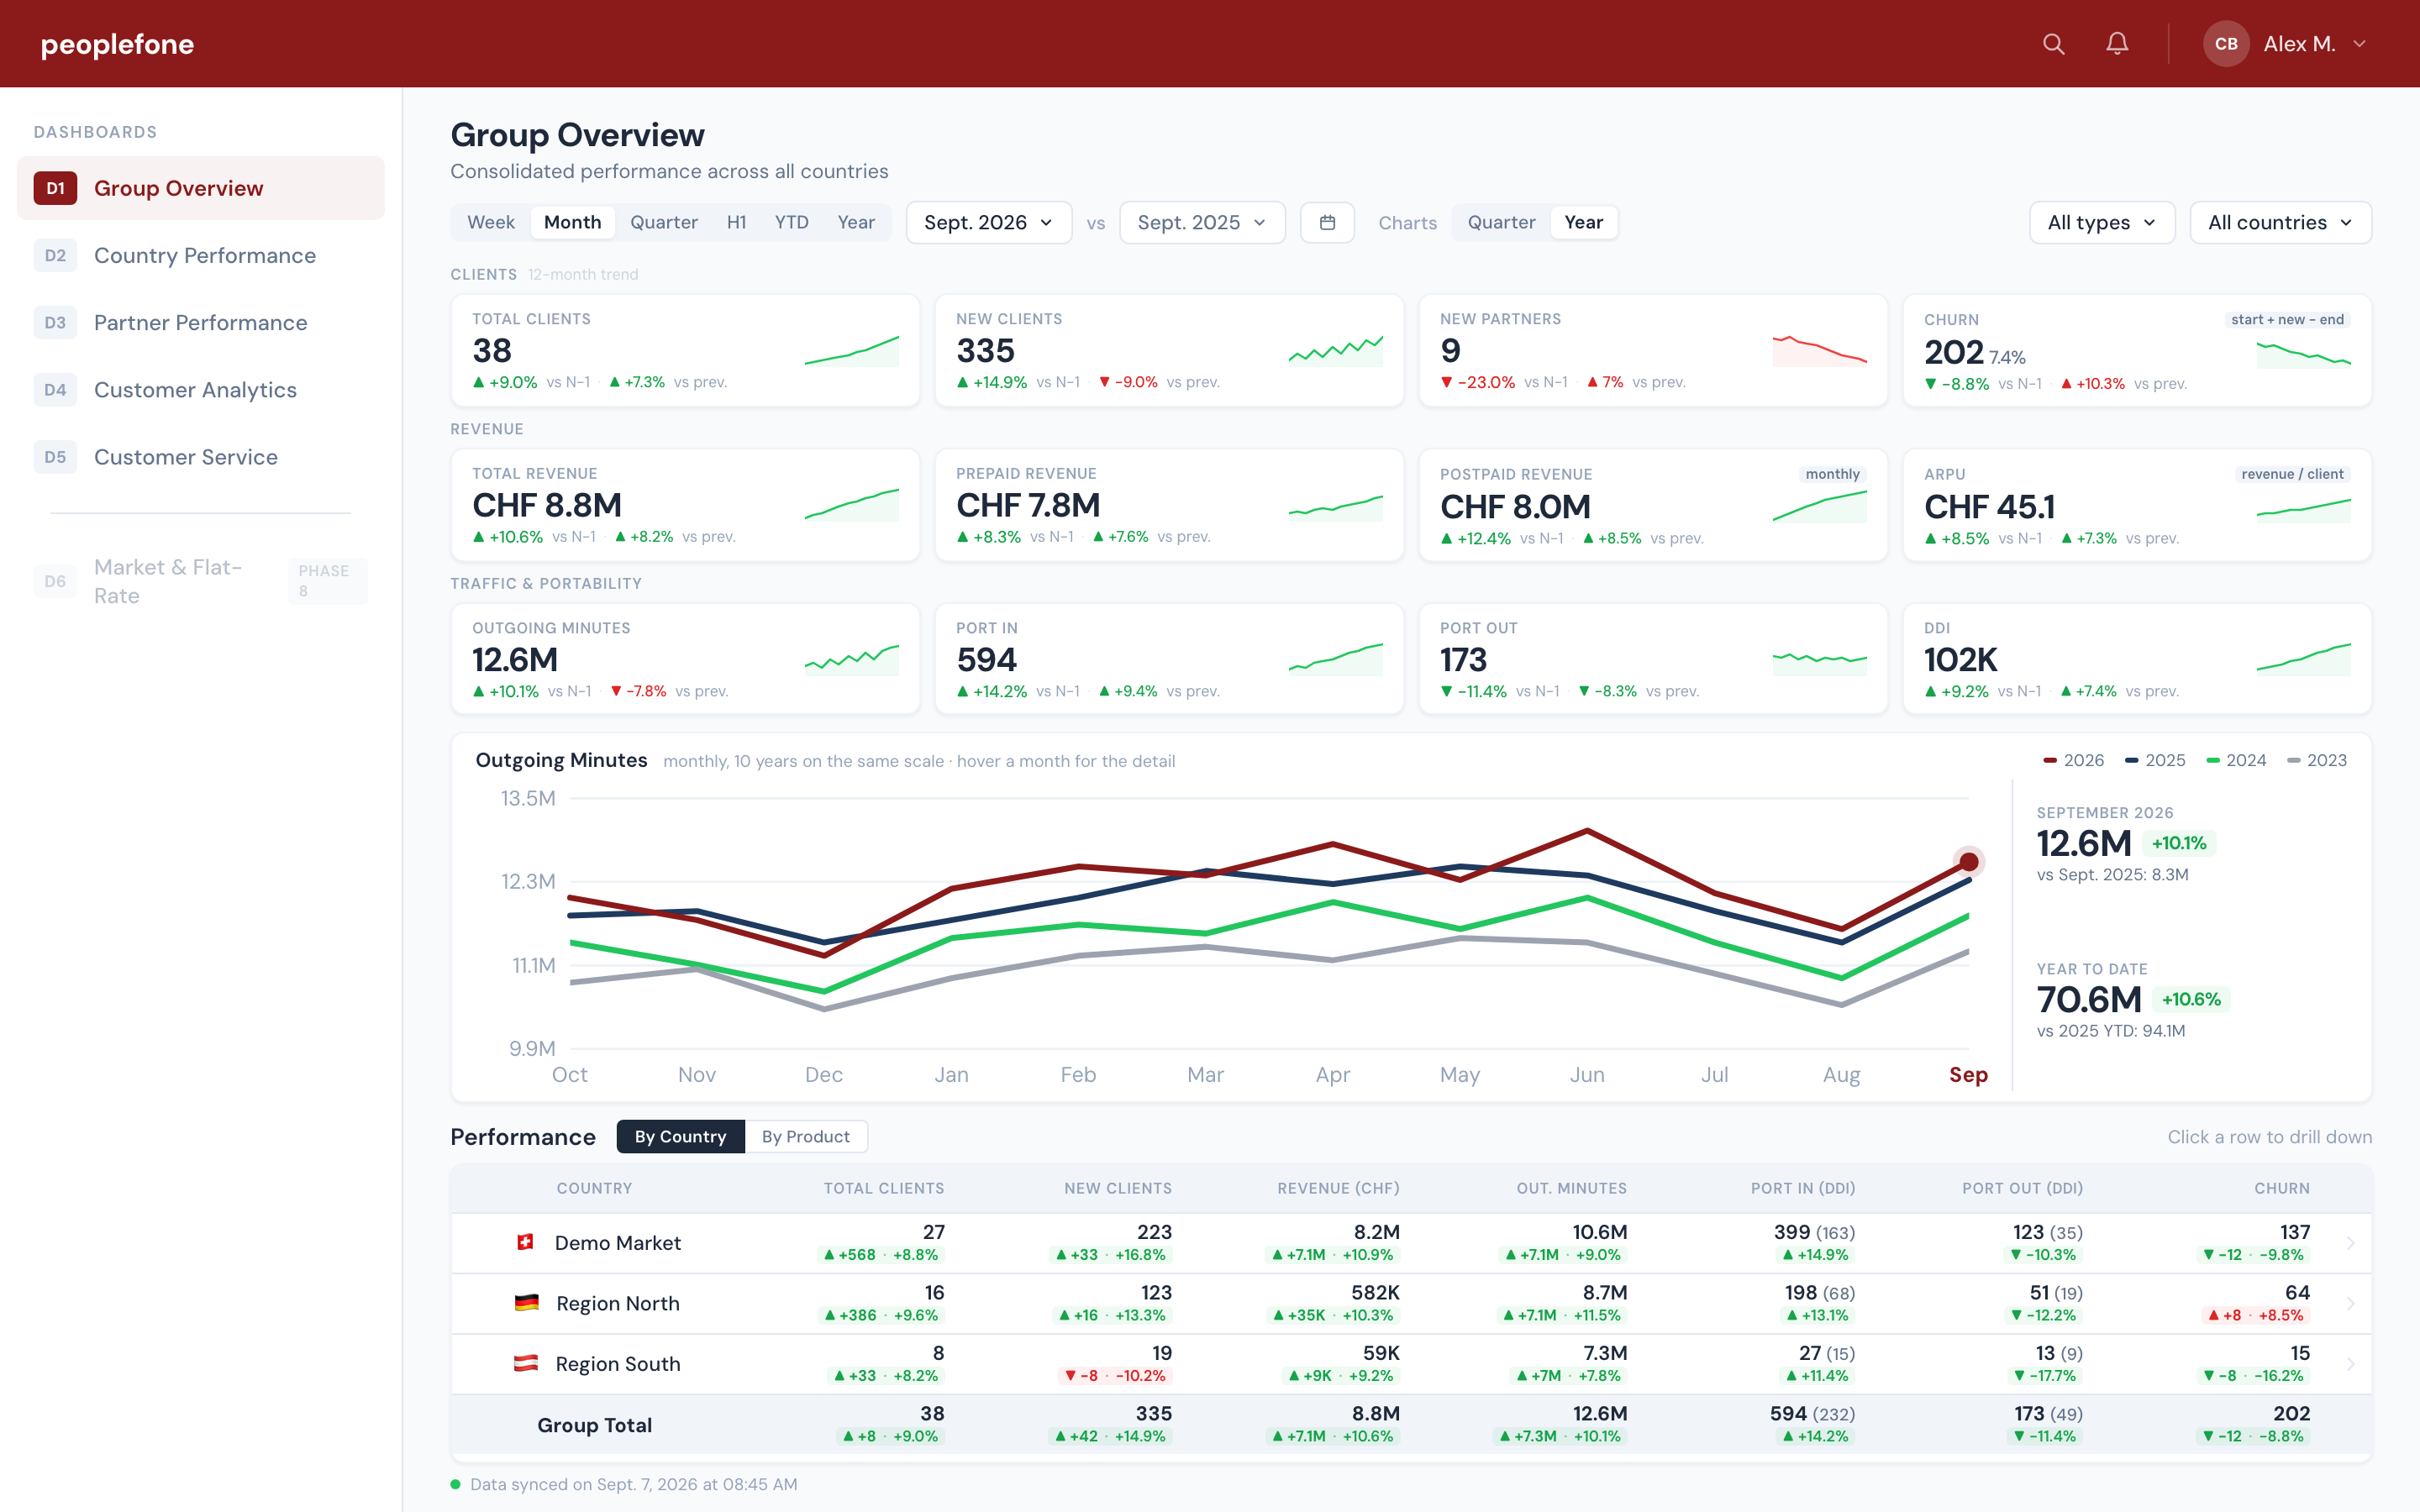This screenshot has width=2420, height=1512.
Task: Set Charts granularity to Quarter
Action: (x=1501, y=222)
